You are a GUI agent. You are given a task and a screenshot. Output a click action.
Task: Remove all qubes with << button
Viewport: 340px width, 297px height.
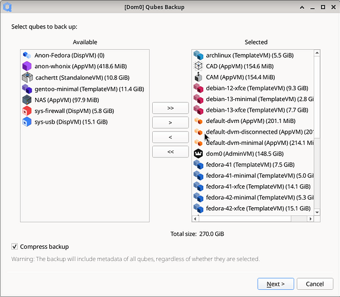171,151
